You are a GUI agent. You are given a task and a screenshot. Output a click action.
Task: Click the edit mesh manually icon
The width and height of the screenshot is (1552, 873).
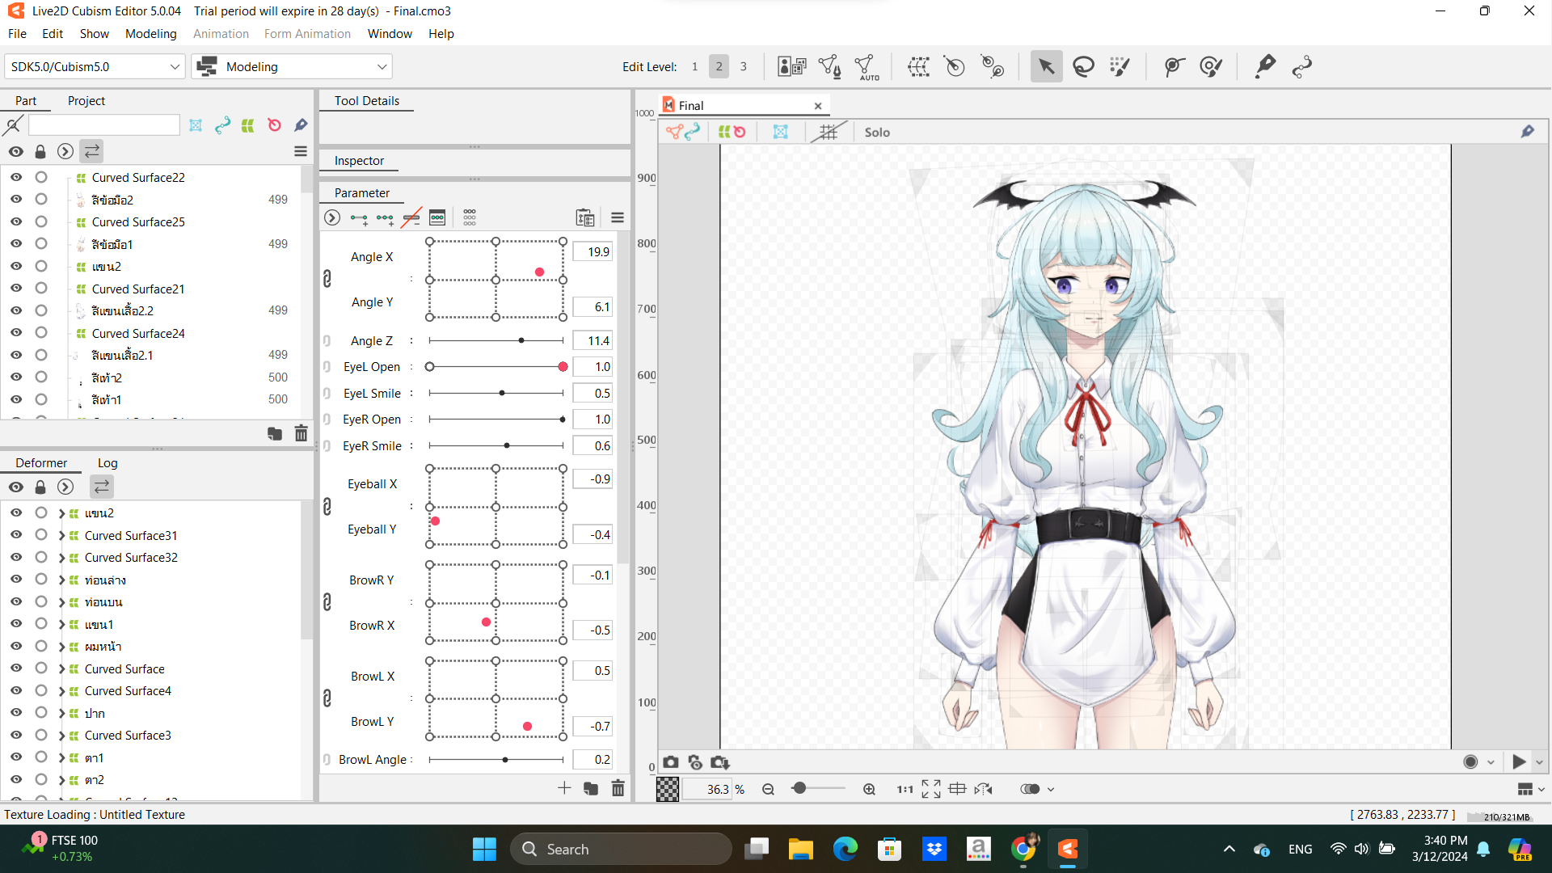(x=829, y=66)
